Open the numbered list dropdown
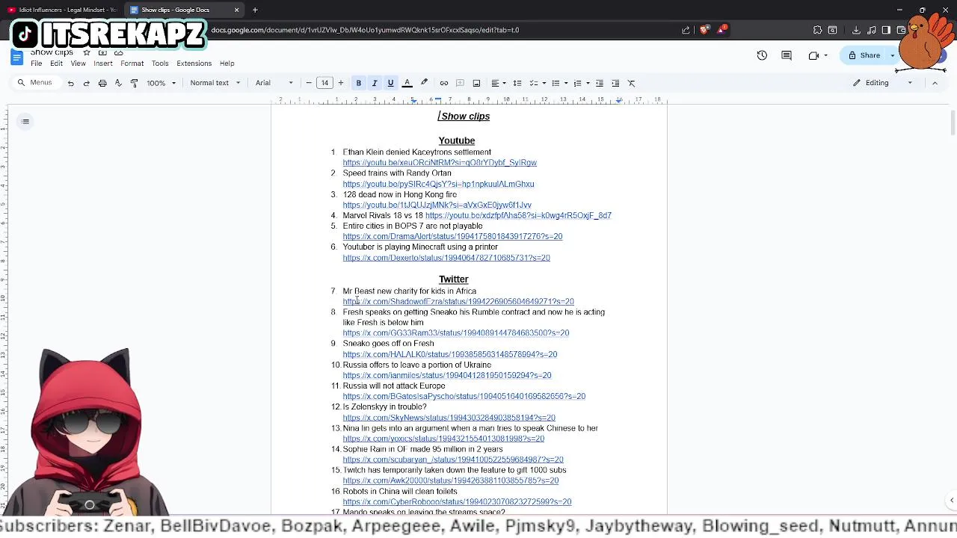The height and width of the screenshot is (538, 957). 581,83
